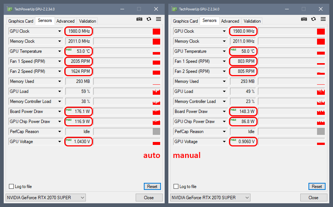Click GPU Clock graph in auto window

[x=127, y=31]
